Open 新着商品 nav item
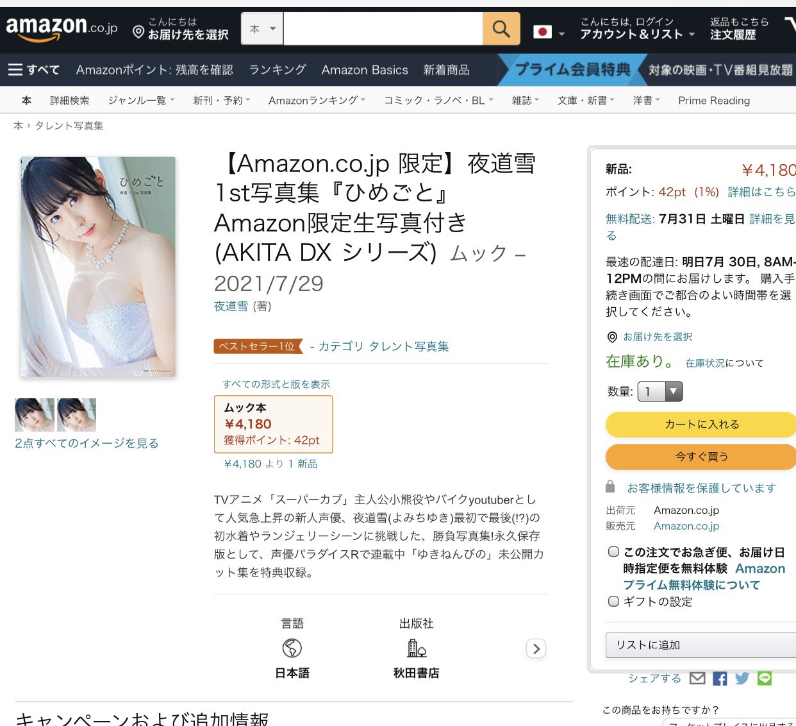The image size is (796, 726). coord(446,70)
